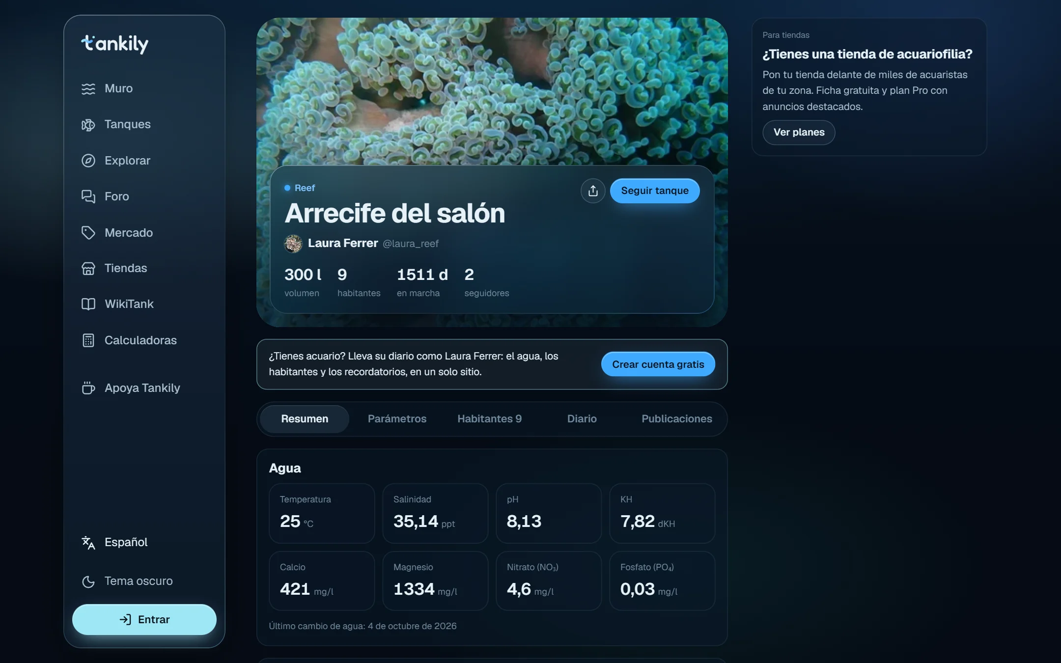Click the Reef category label
Image resolution: width=1061 pixels, height=663 pixels.
tap(300, 188)
